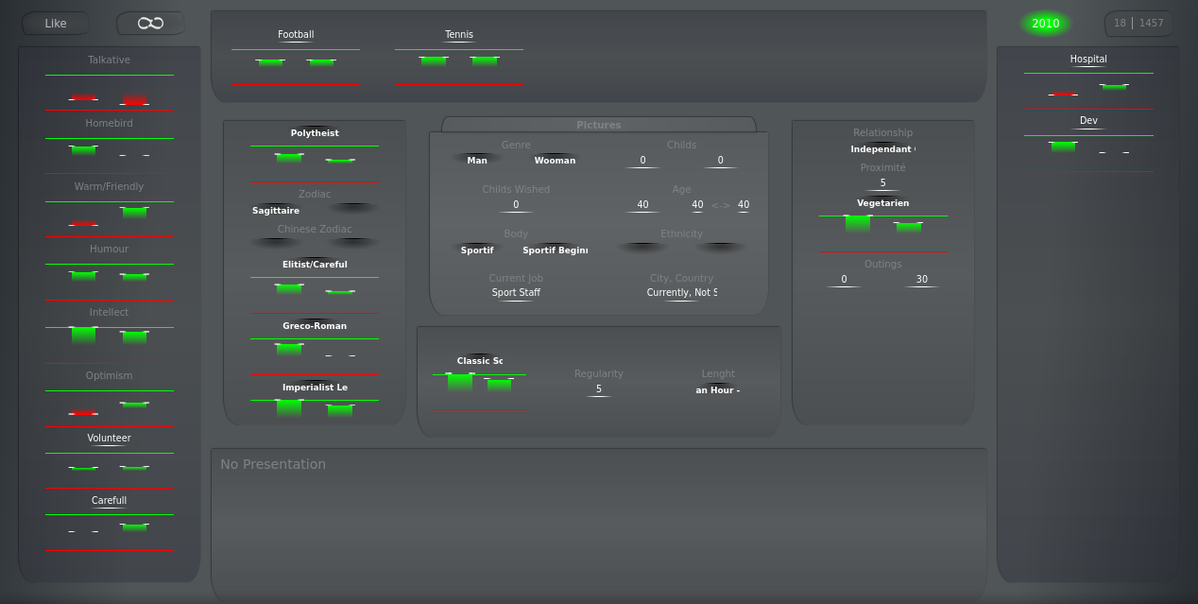The height and width of the screenshot is (604, 1198).
Task: Open the Sportif body type selector
Action: (477, 250)
